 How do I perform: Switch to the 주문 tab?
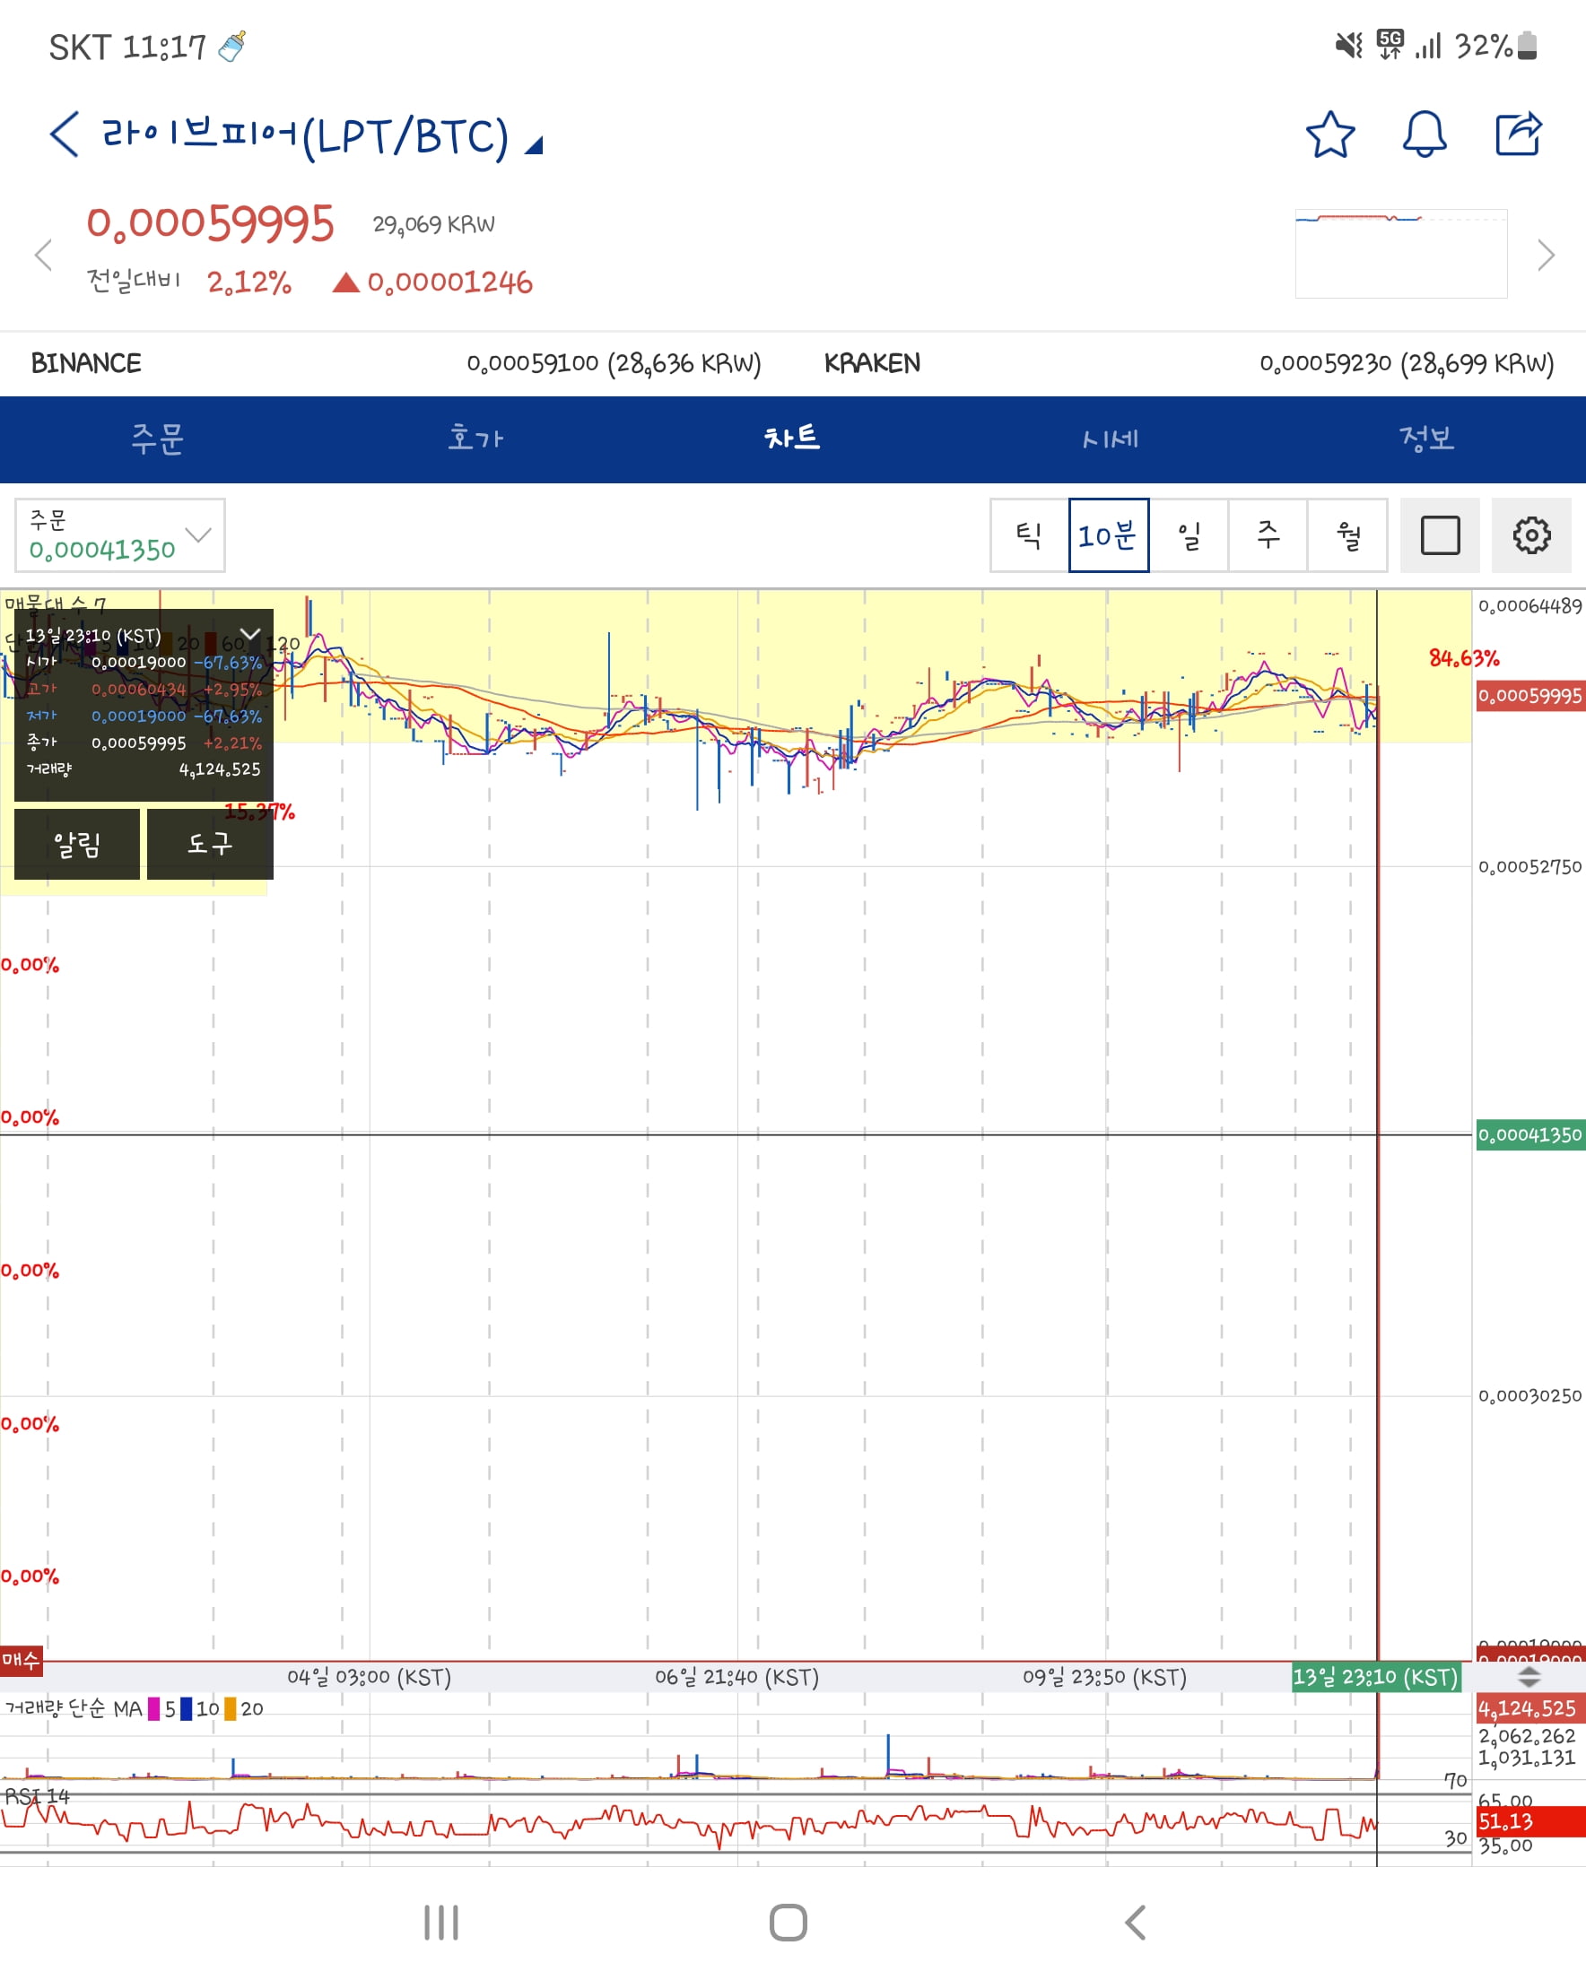pyautogui.click(x=158, y=439)
